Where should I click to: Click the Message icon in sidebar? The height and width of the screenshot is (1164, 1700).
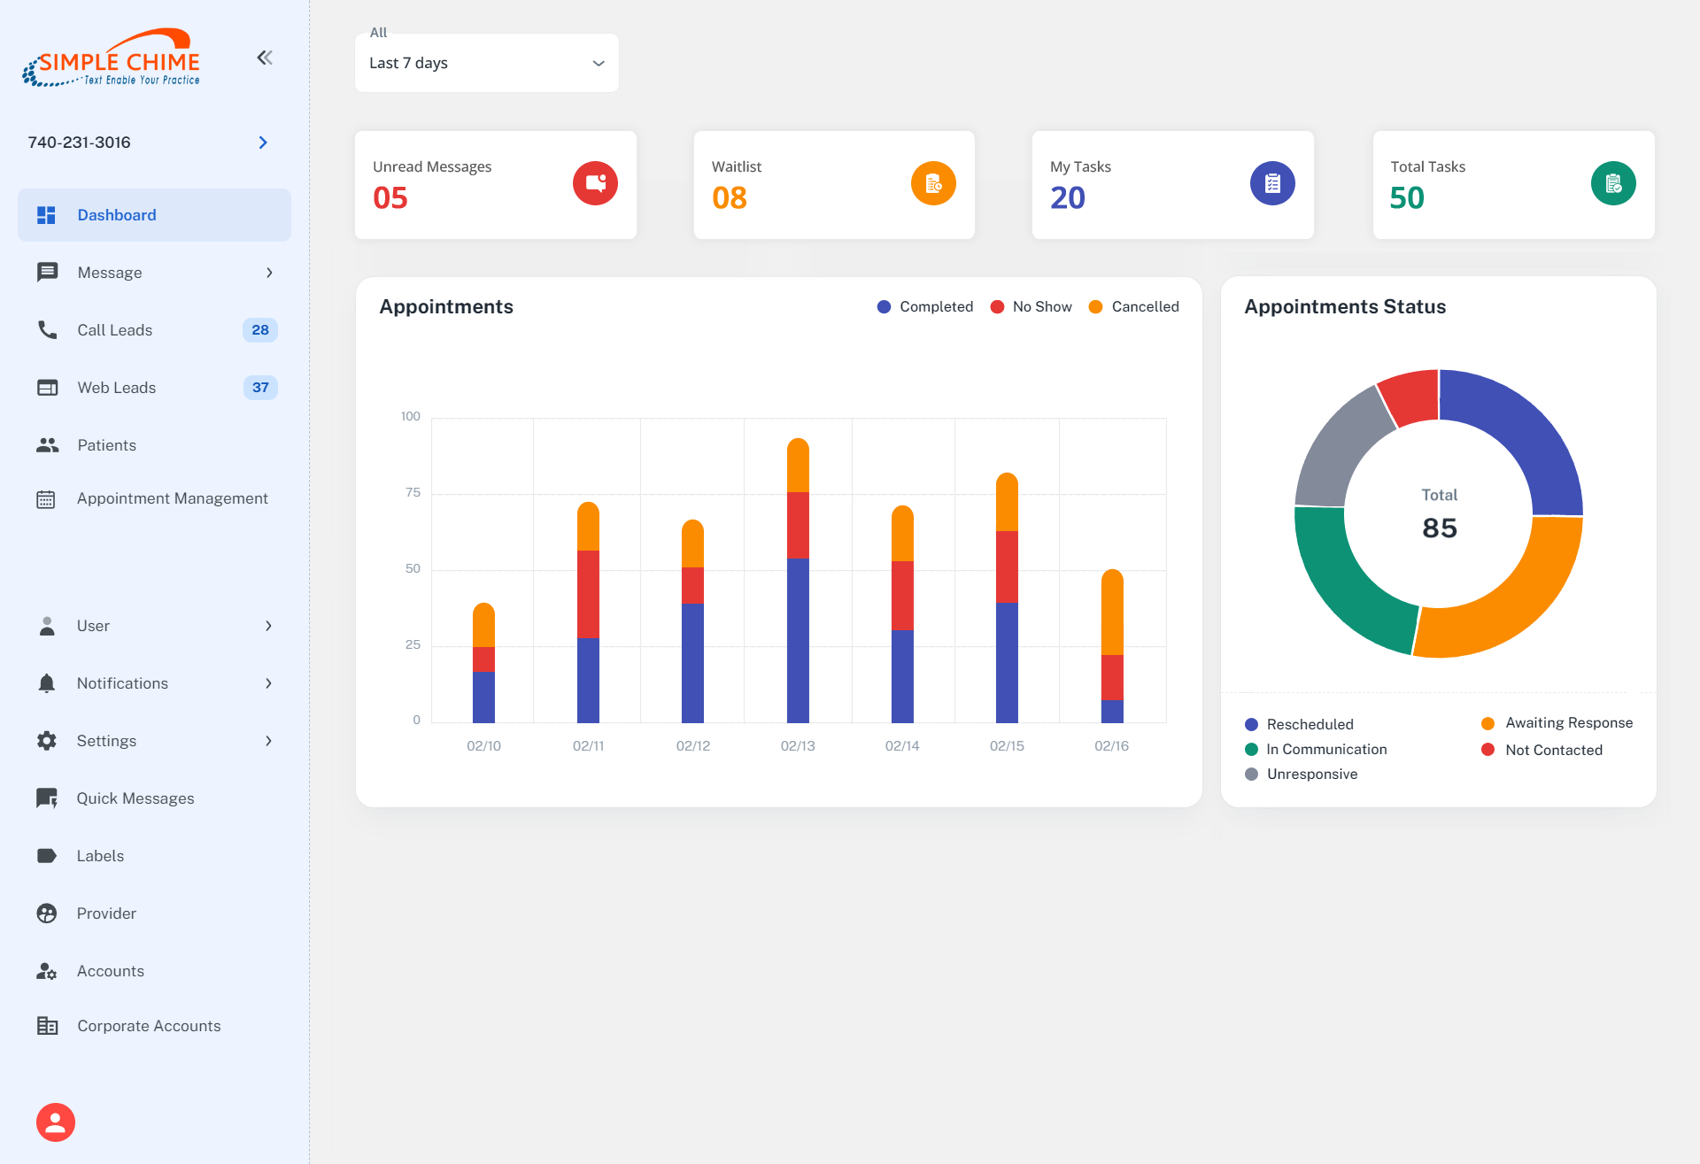pos(47,271)
